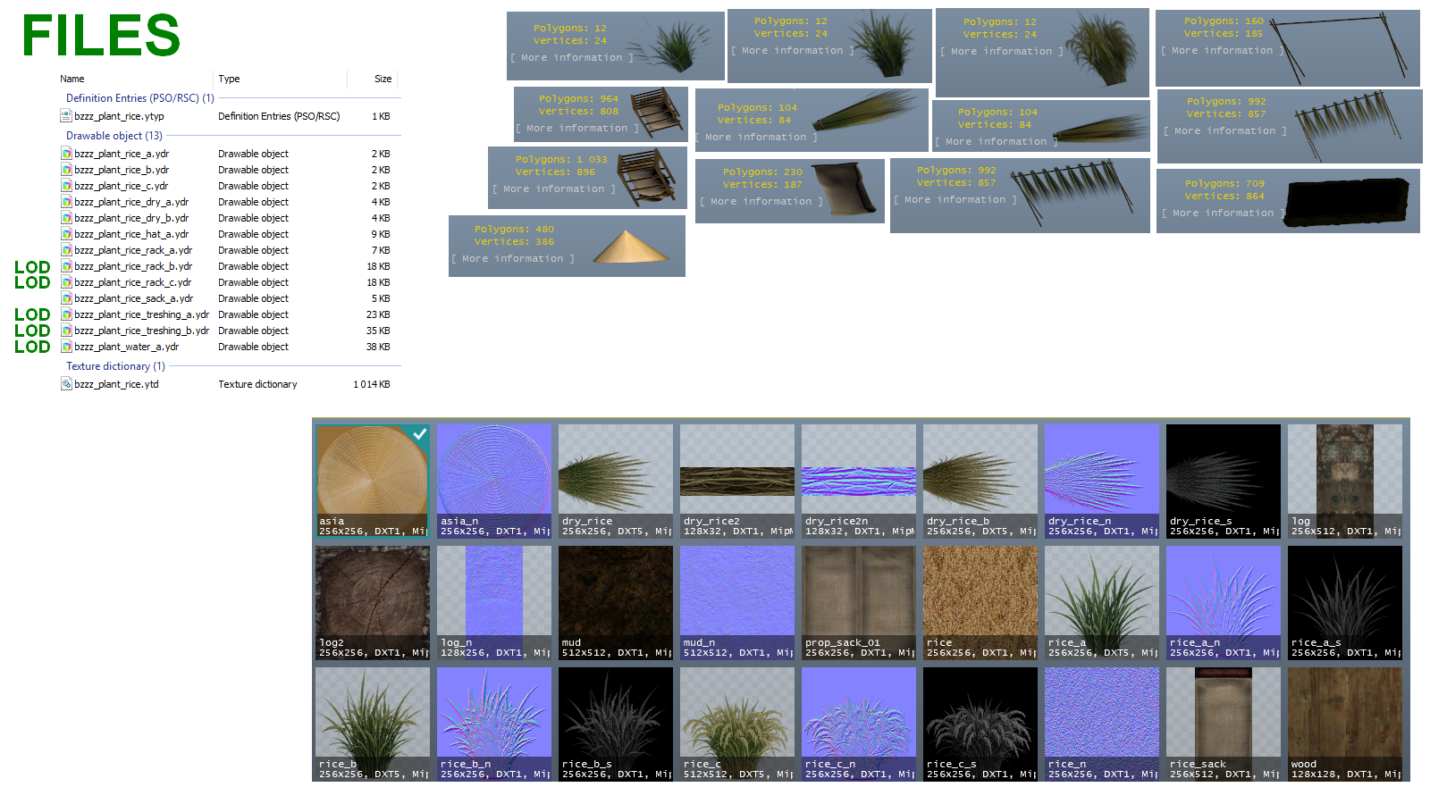The height and width of the screenshot is (804, 1430).
Task: Click the bzzz_plant_water_a.ydr file icon
Action: tap(66, 346)
